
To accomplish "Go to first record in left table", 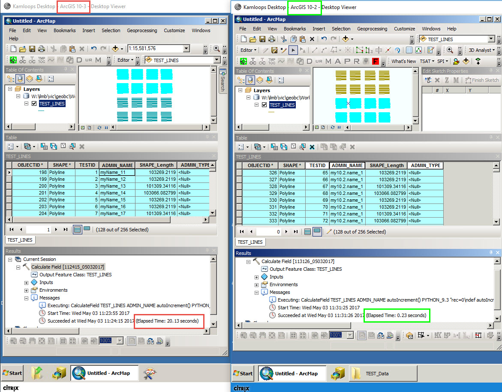I will [12, 230].
